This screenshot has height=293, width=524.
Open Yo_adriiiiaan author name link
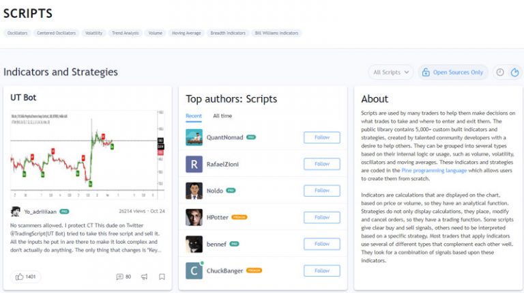(x=40, y=212)
